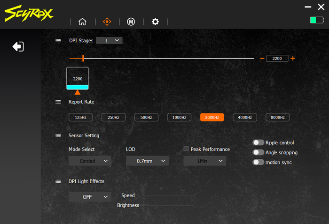Click the battery status indicator

(317, 20)
